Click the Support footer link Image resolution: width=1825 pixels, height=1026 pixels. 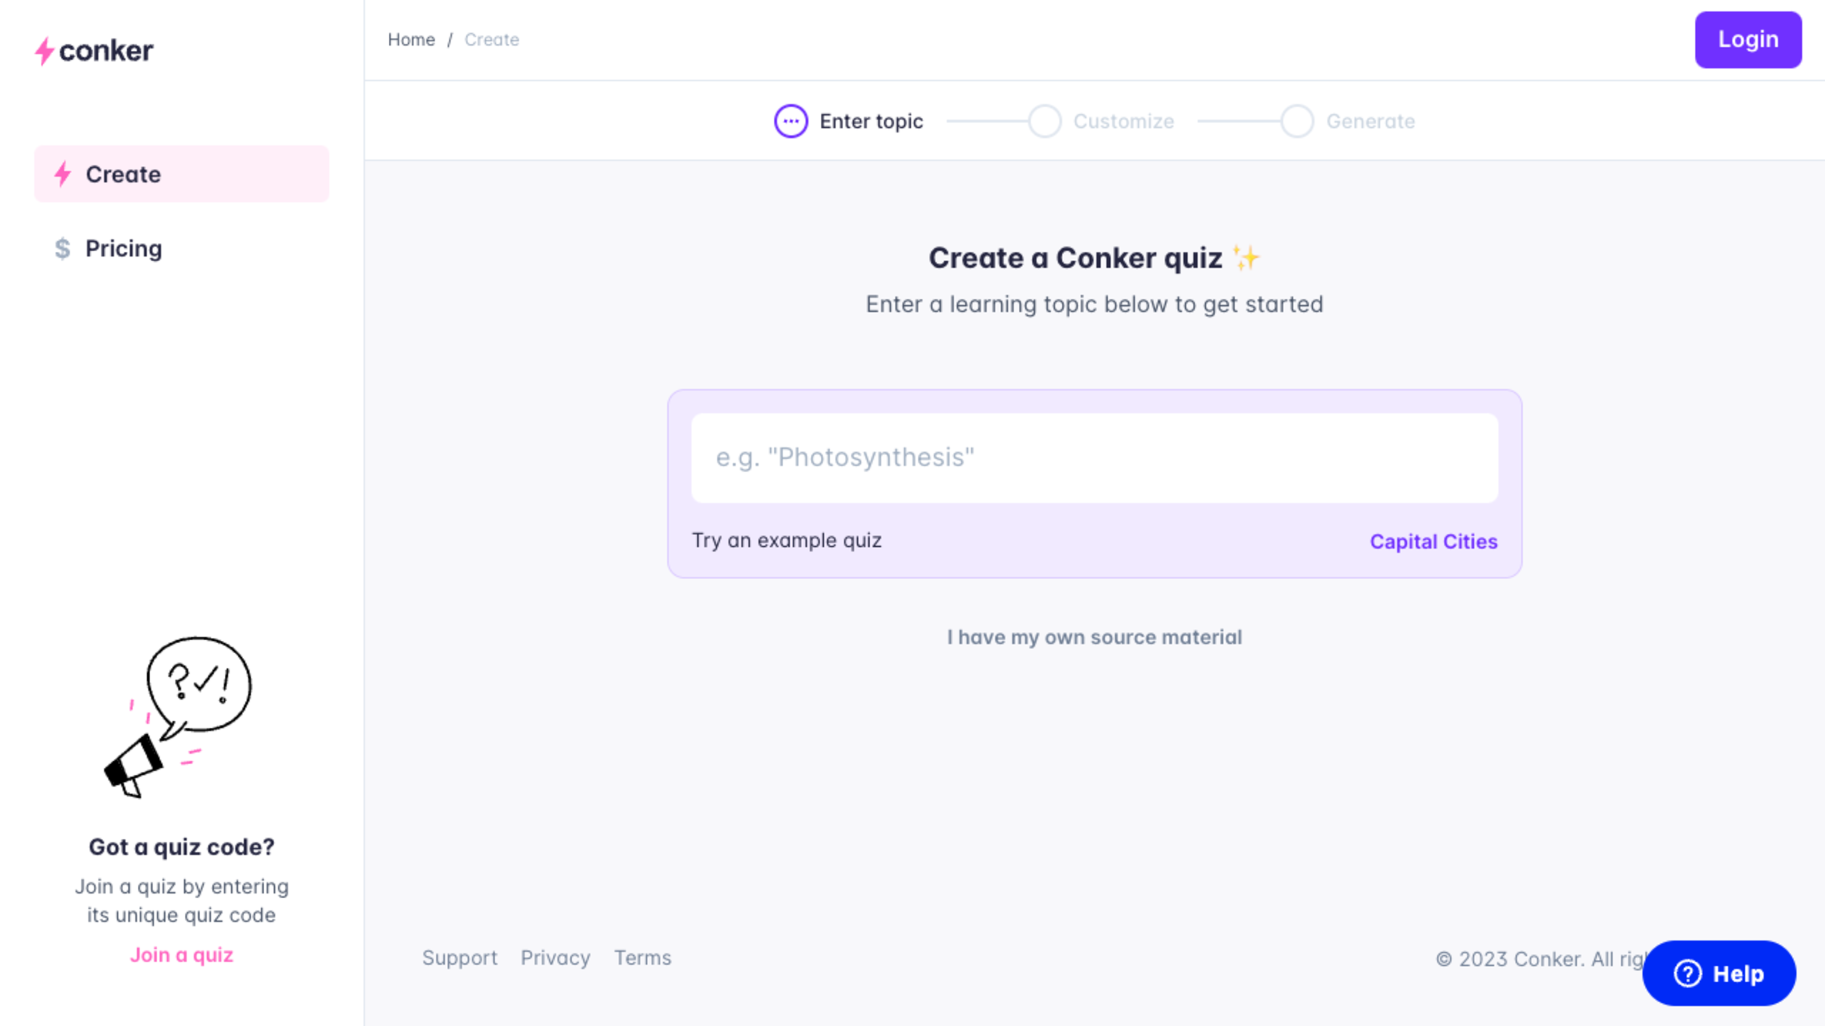point(458,957)
